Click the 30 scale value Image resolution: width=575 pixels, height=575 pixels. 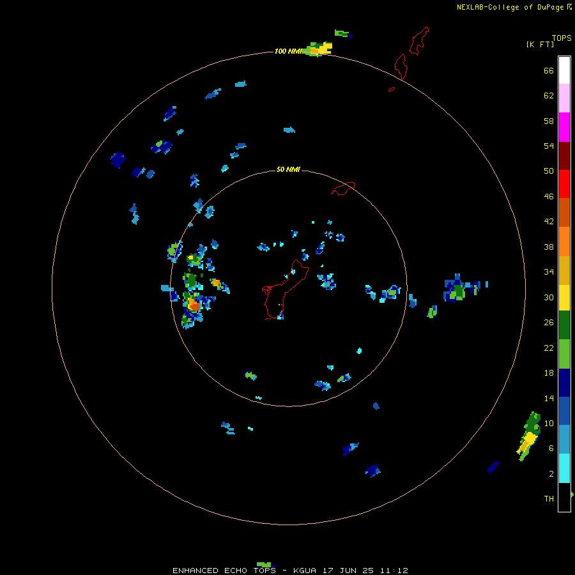549,297
